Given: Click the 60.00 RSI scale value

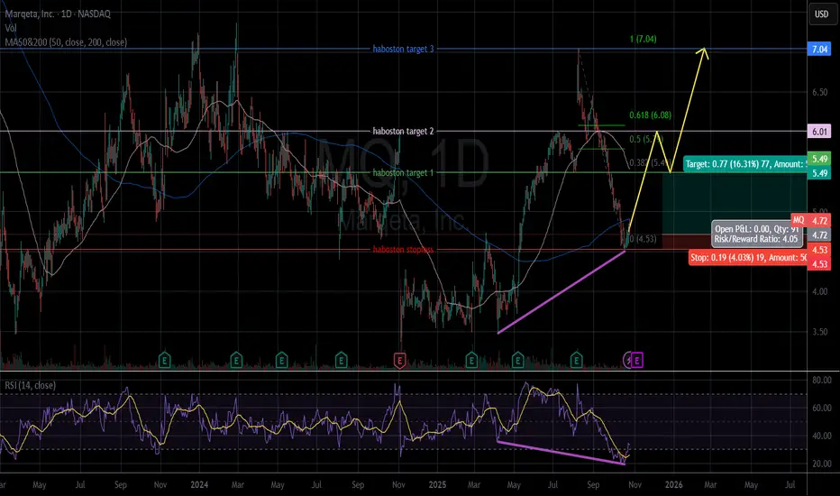Looking at the screenshot, I should click(x=821, y=408).
